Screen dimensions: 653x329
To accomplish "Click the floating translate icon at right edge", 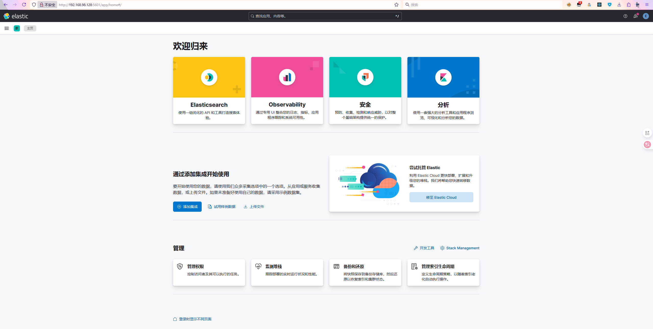I will [x=647, y=145].
